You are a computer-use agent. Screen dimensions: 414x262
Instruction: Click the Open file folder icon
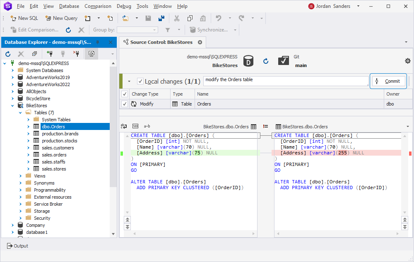coord(125,18)
